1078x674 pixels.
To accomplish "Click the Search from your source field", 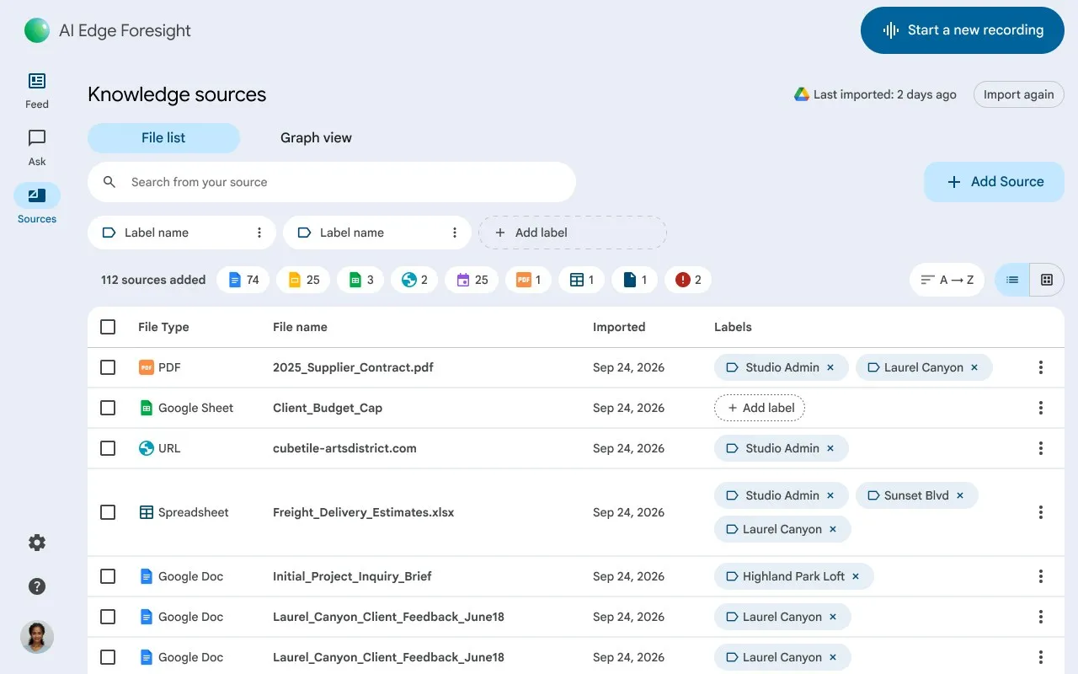I will click(x=332, y=182).
